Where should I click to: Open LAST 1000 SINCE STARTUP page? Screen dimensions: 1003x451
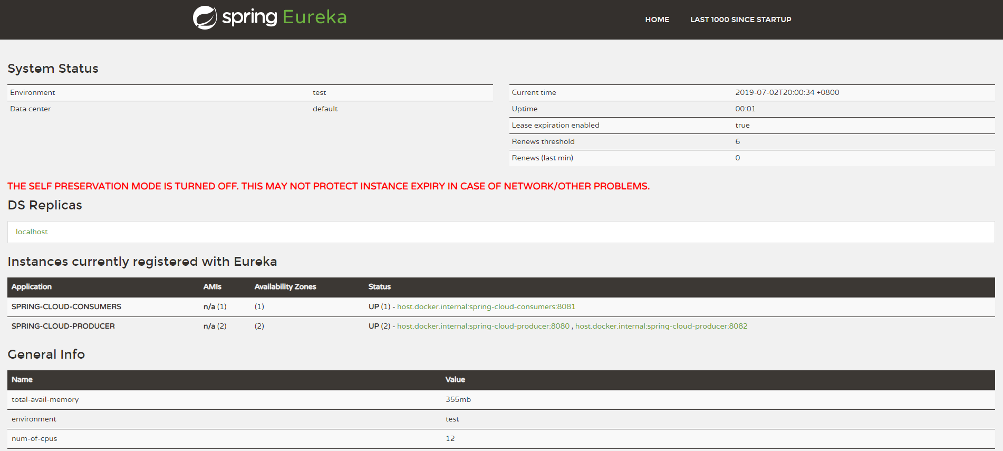[741, 20]
